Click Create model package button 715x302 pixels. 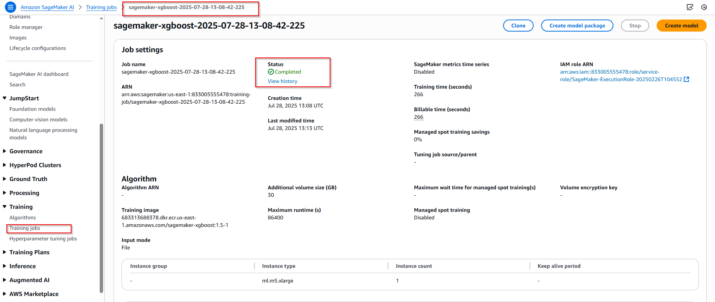577,26
